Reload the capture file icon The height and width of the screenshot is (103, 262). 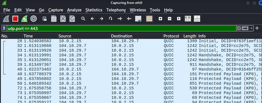72,19
